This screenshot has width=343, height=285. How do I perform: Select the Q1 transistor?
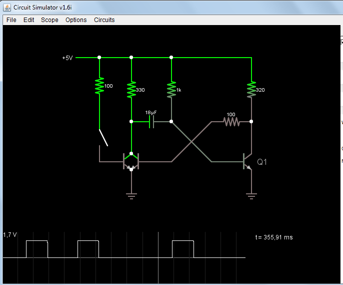pos(247,162)
